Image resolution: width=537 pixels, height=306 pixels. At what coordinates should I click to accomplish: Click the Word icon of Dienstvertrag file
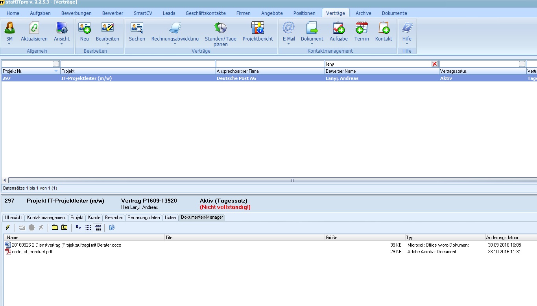[7, 245]
